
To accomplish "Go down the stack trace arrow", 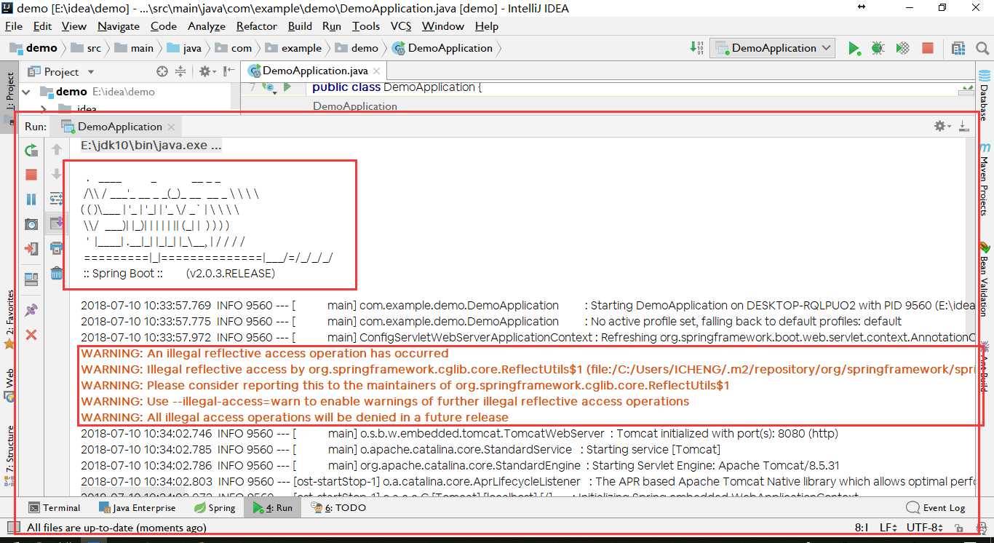I will (x=56, y=175).
